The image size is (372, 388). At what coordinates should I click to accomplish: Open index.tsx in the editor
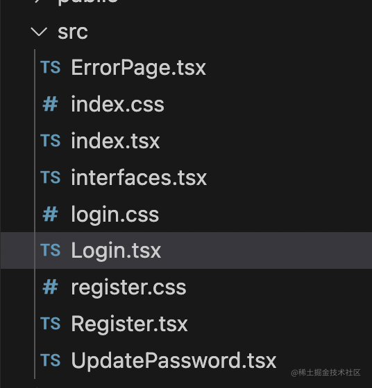point(115,141)
